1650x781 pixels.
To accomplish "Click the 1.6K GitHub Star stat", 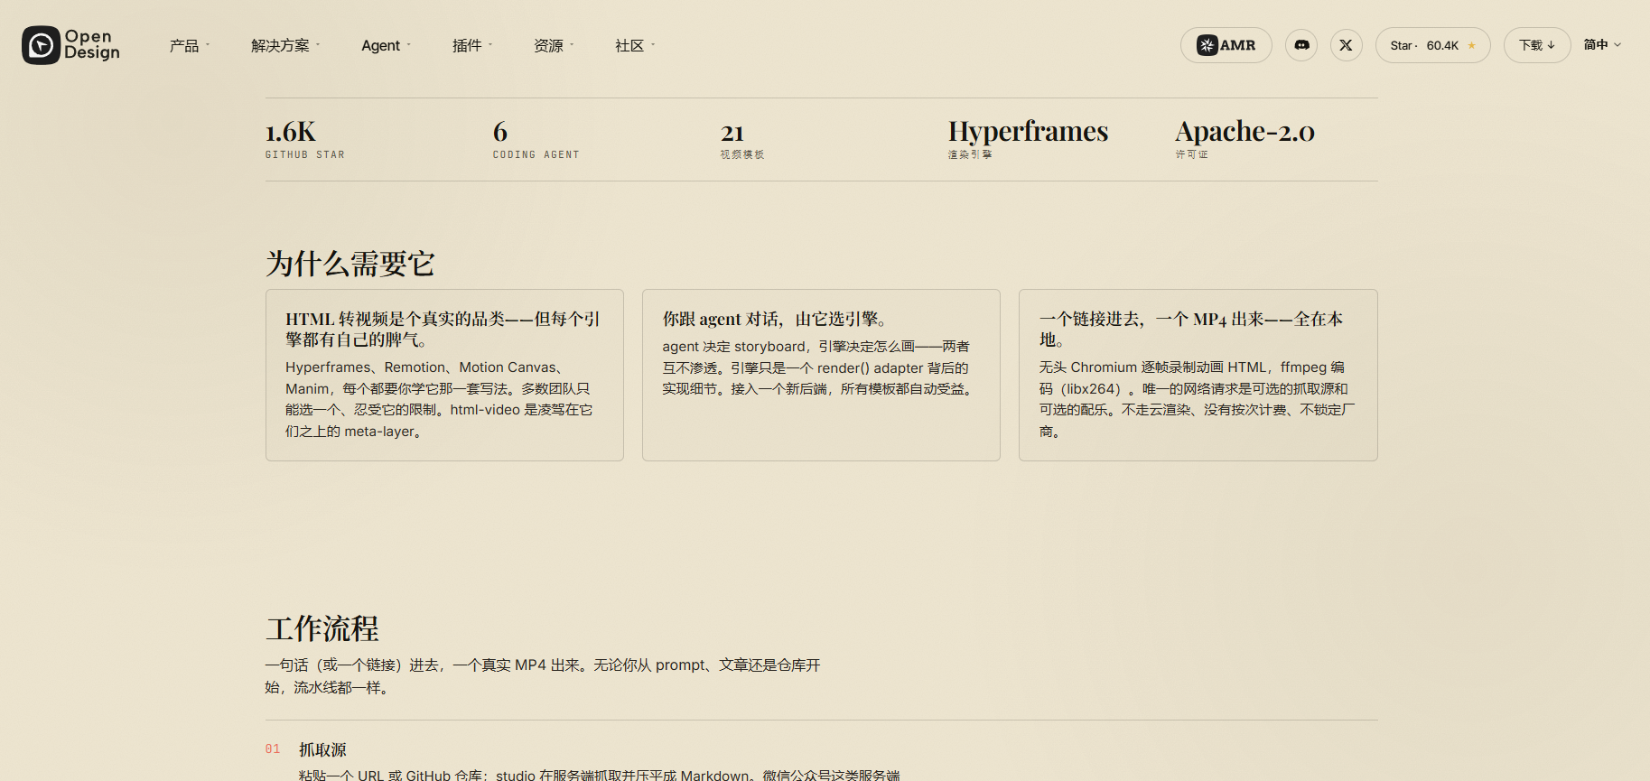I will tap(304, 140).
